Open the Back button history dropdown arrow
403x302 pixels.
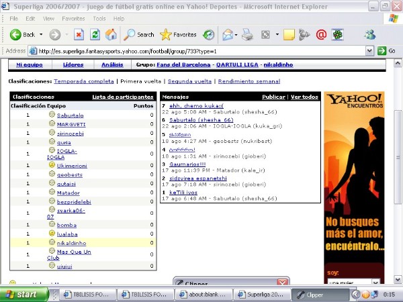tap(41, 34)
